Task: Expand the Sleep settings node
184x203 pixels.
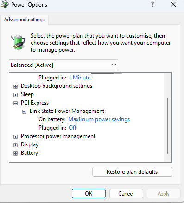Action: [x=15, y=95]
